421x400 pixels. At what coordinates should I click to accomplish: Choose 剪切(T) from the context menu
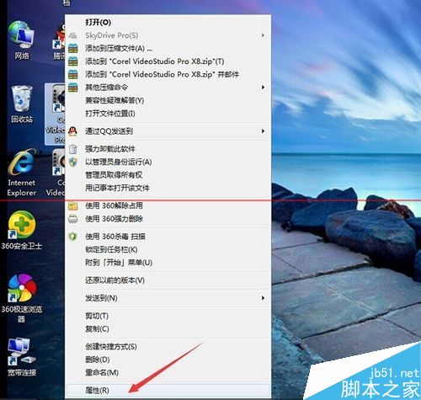click(168, 316)
